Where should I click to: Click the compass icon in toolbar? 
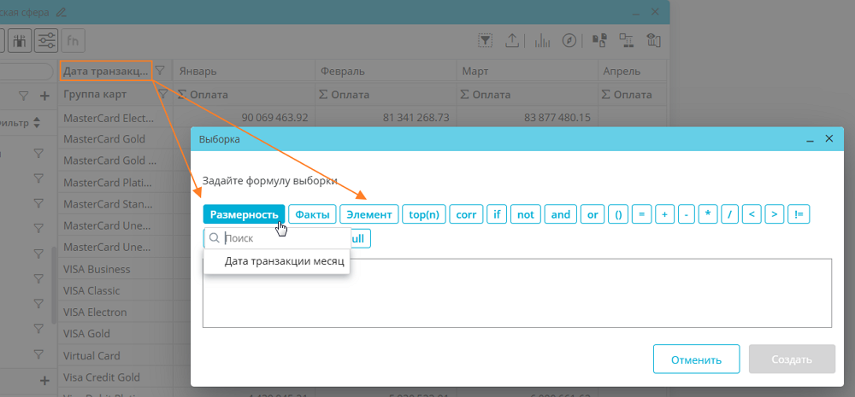[x=569, y=40]
